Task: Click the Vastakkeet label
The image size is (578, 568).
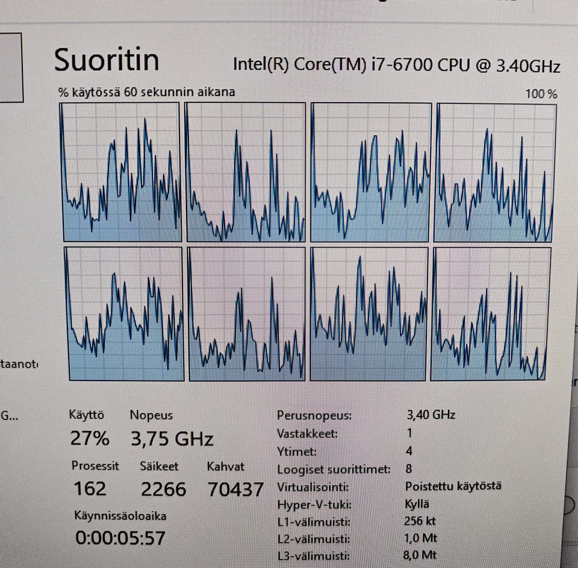Action: pyautogui.click(x=307, y=434)
